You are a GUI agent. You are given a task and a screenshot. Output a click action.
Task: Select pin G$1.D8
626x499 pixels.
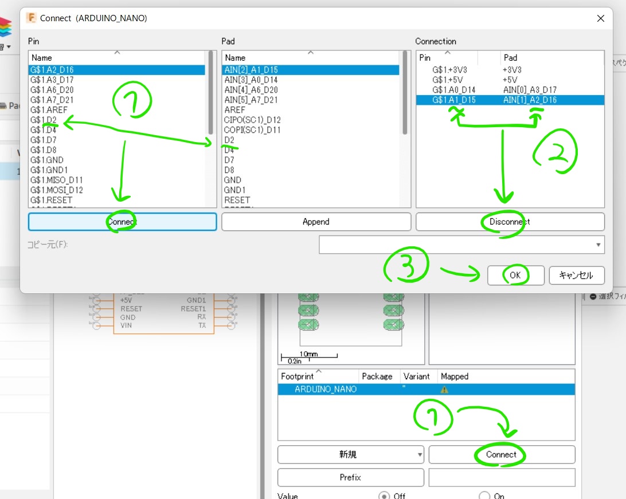click(116, 150)
